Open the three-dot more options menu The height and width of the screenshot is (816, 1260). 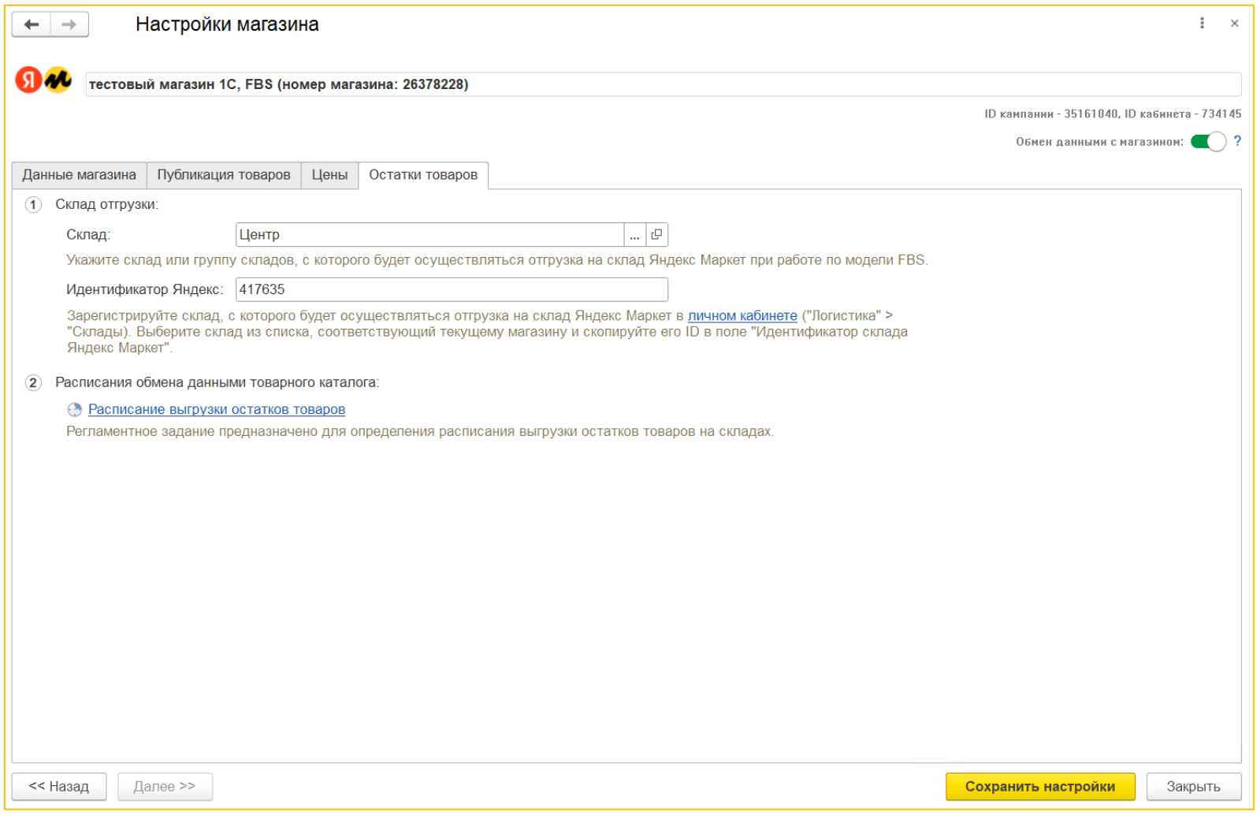(x=1202, y=24)
